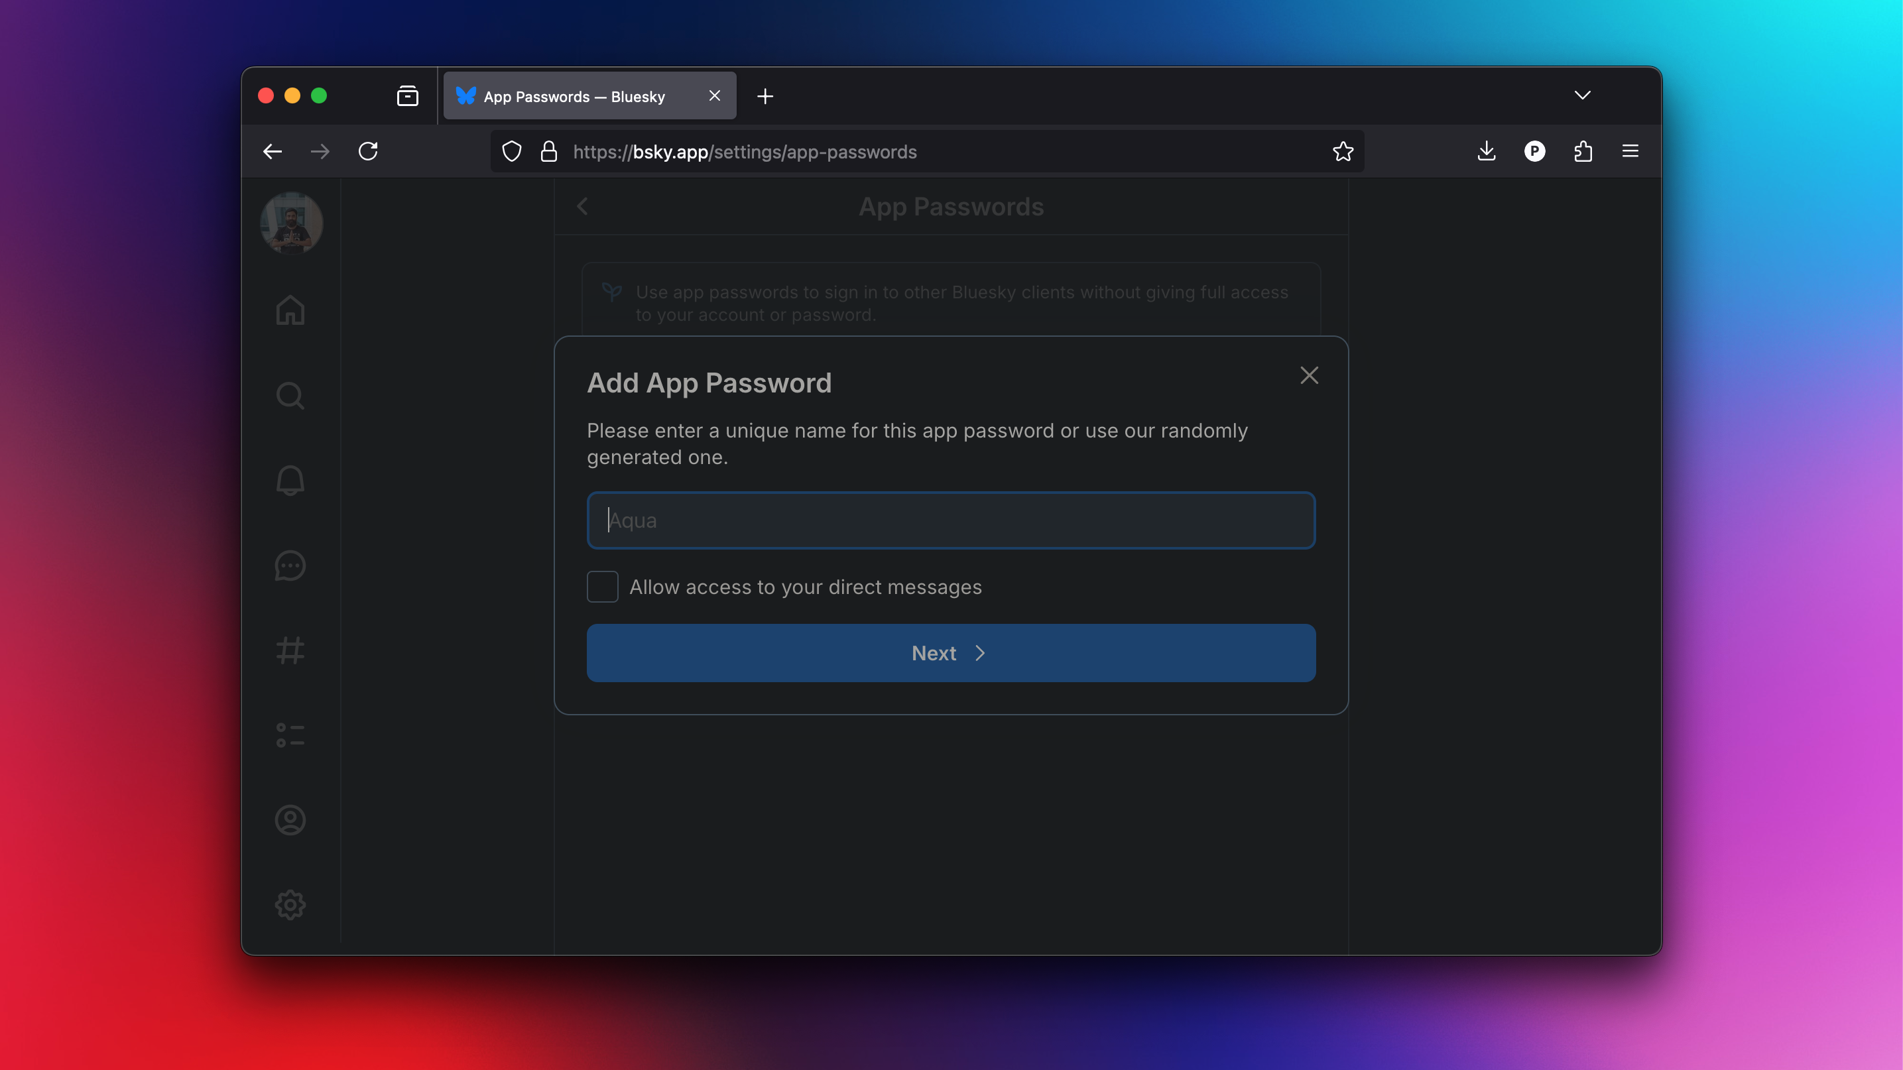Open the Search panel
1903x1070 pixels.
[x=290, y=394]
